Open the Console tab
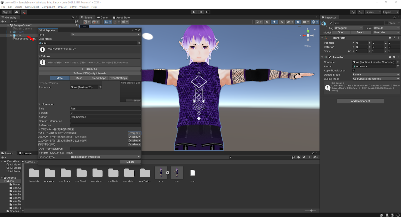The height and width of the screenshot is (217, 401). point(25,153)
